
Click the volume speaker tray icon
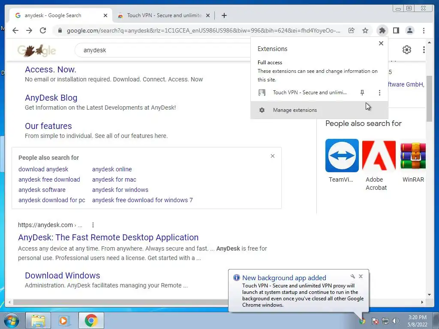coord(396,321)
